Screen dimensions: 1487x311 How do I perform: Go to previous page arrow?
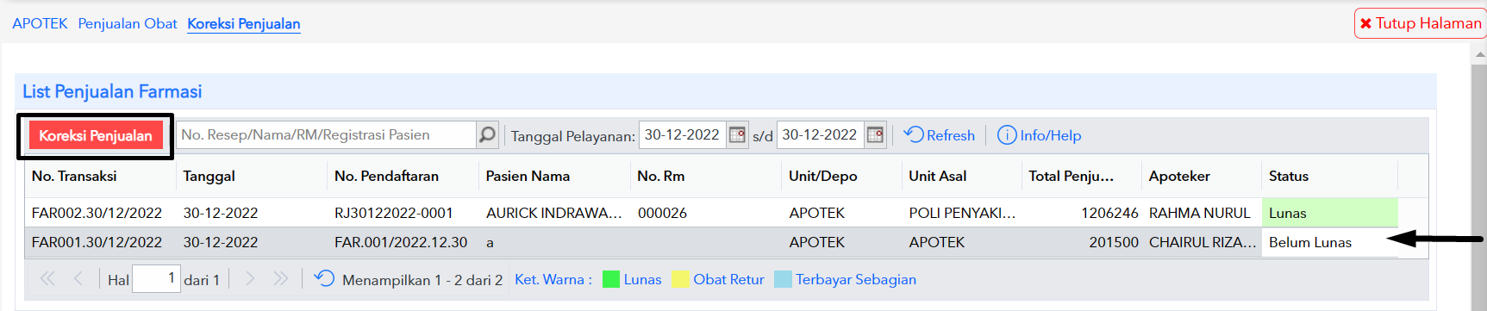click(78, 278)
